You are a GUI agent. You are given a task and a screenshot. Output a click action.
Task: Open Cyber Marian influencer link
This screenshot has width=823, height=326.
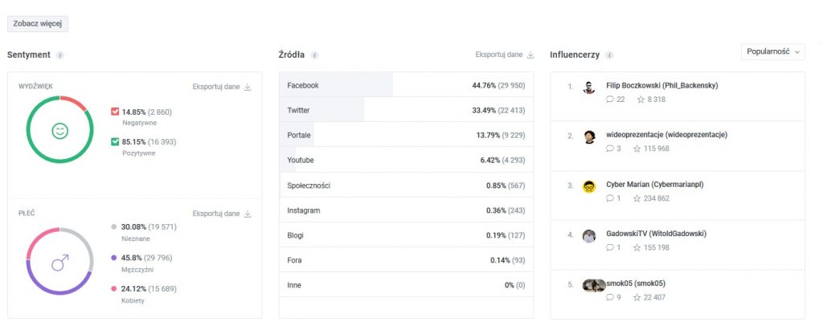[x=654, y=185]
